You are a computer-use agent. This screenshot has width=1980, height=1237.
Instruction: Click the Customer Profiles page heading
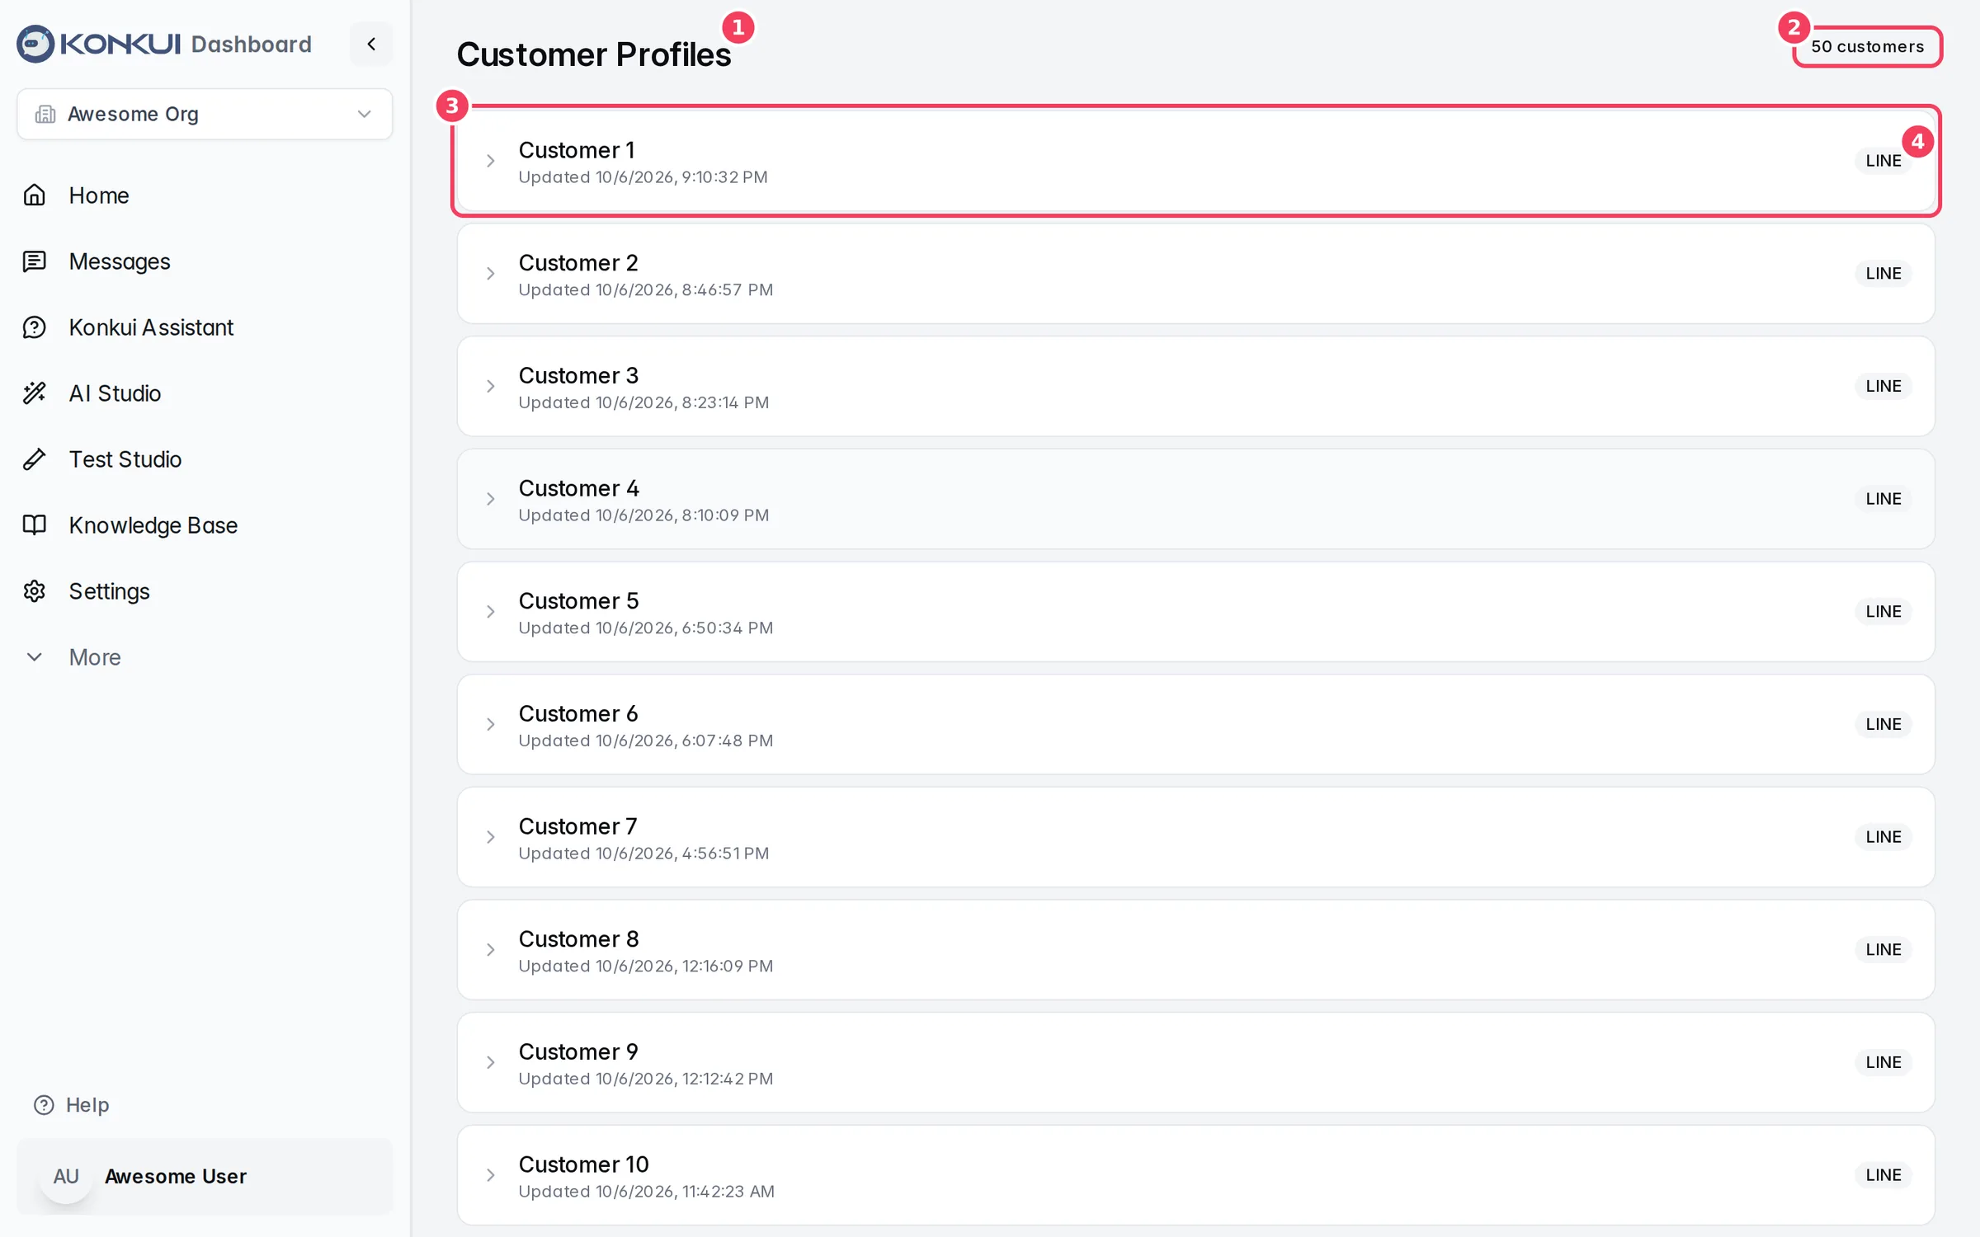point(594,54)
